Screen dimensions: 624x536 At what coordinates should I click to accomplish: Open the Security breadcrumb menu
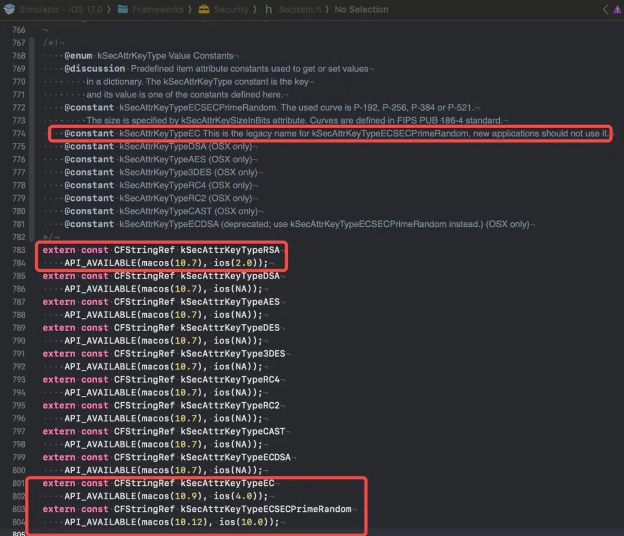click(231, 9)
